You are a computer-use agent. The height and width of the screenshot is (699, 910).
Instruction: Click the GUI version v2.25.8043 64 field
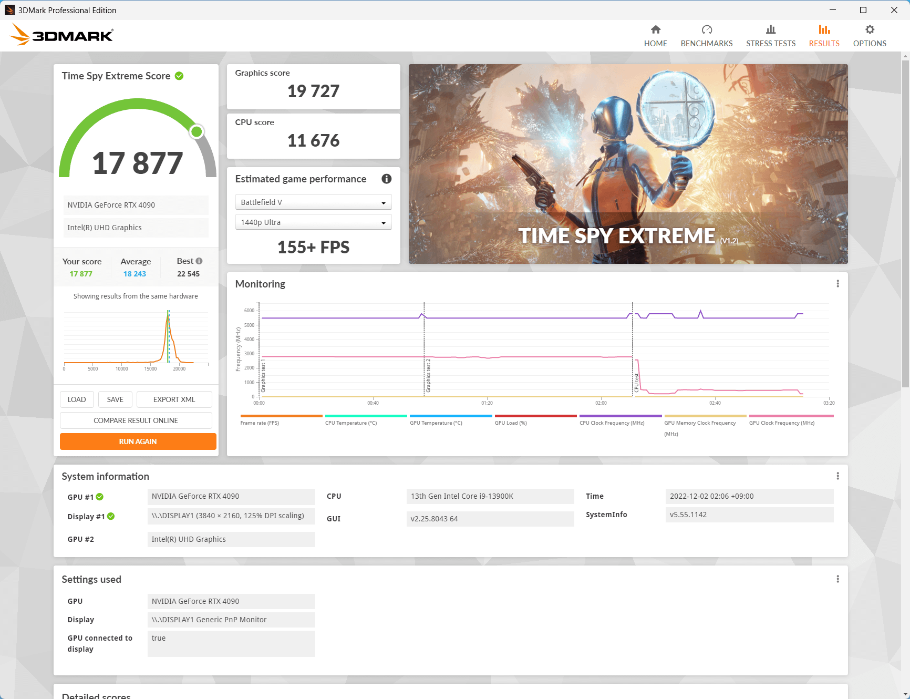tap(490, 519)
